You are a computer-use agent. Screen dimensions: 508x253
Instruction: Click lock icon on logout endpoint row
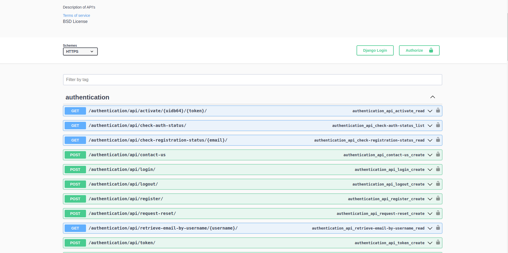pos(438,184)
